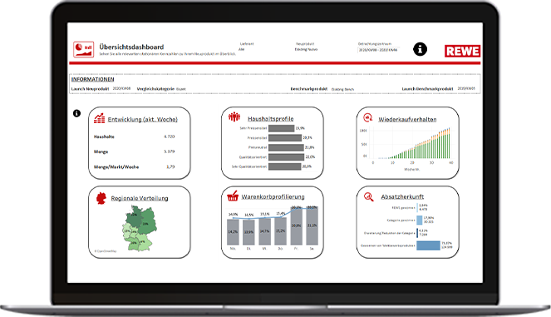Click the 21,8% household profile bar
Viewport: 551px width, 317px height.
coord(286,147)
